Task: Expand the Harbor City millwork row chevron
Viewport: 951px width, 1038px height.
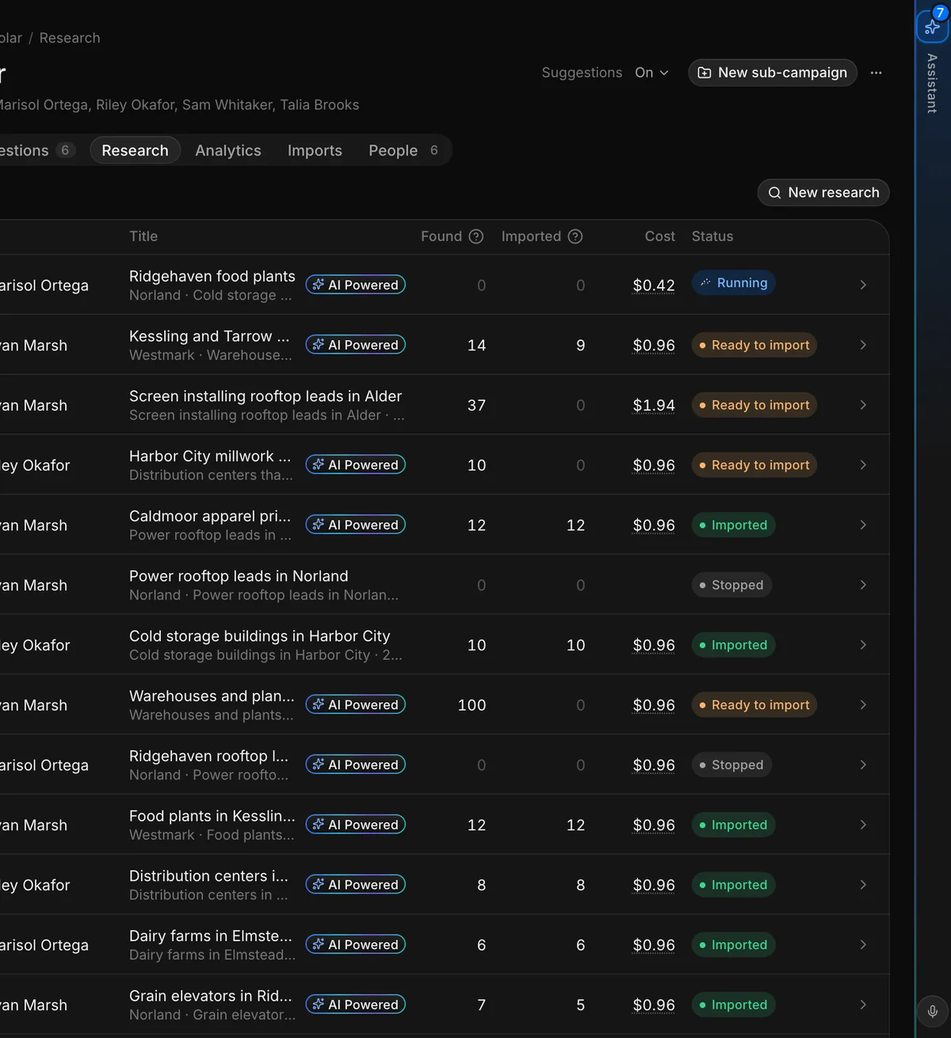Action: click(x=863, y=465)
